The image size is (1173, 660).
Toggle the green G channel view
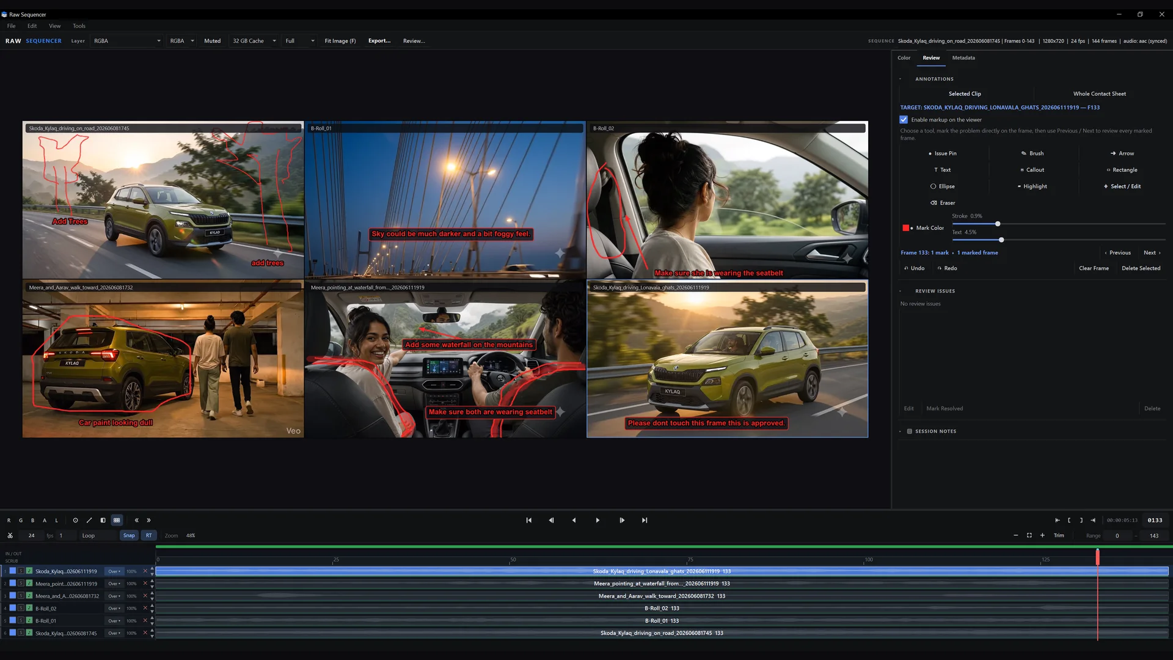(21, 521)
